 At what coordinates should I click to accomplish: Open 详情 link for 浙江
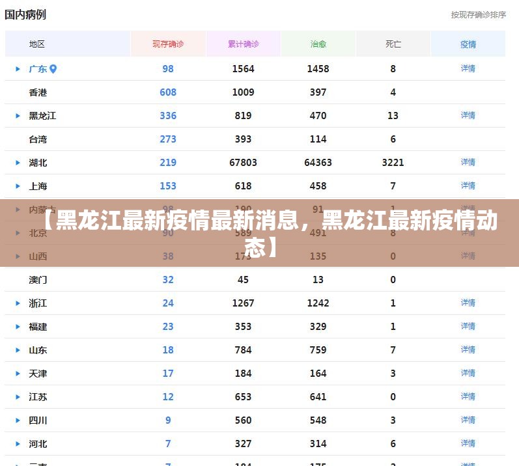coord(468,303)
